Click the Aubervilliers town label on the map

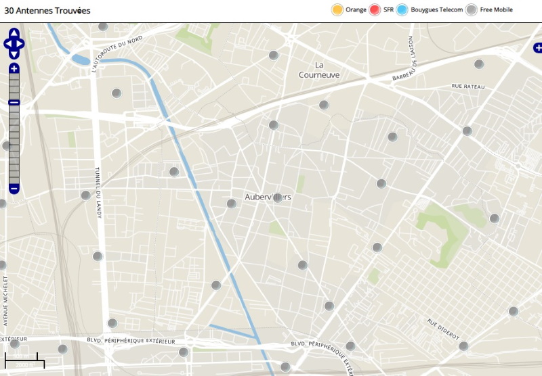(268, 197)
